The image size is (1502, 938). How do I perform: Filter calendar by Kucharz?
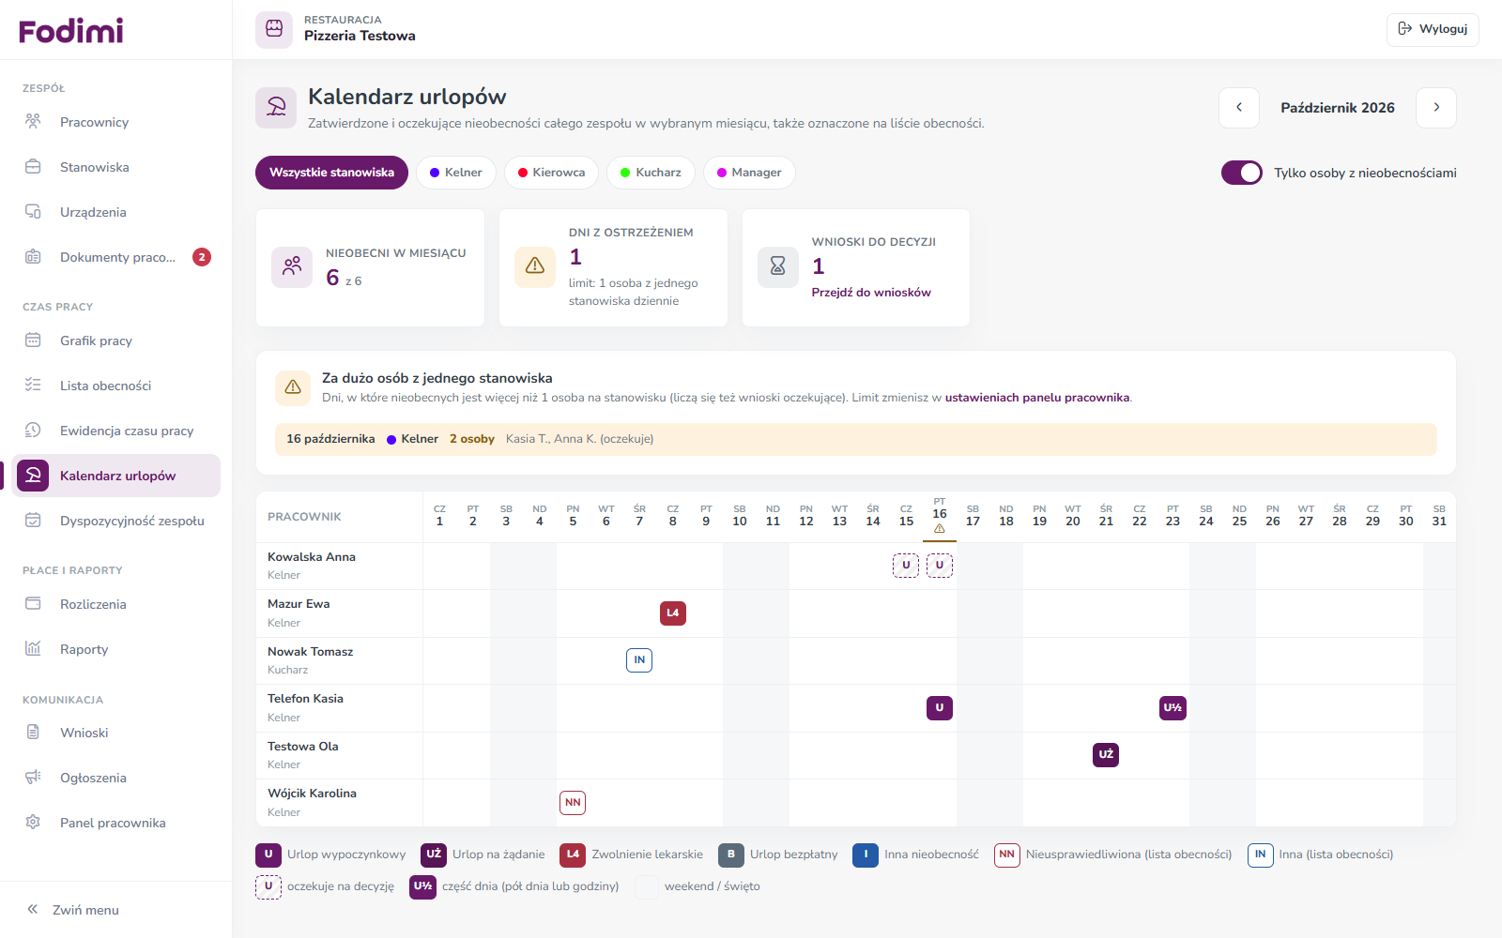pos(651,173)
